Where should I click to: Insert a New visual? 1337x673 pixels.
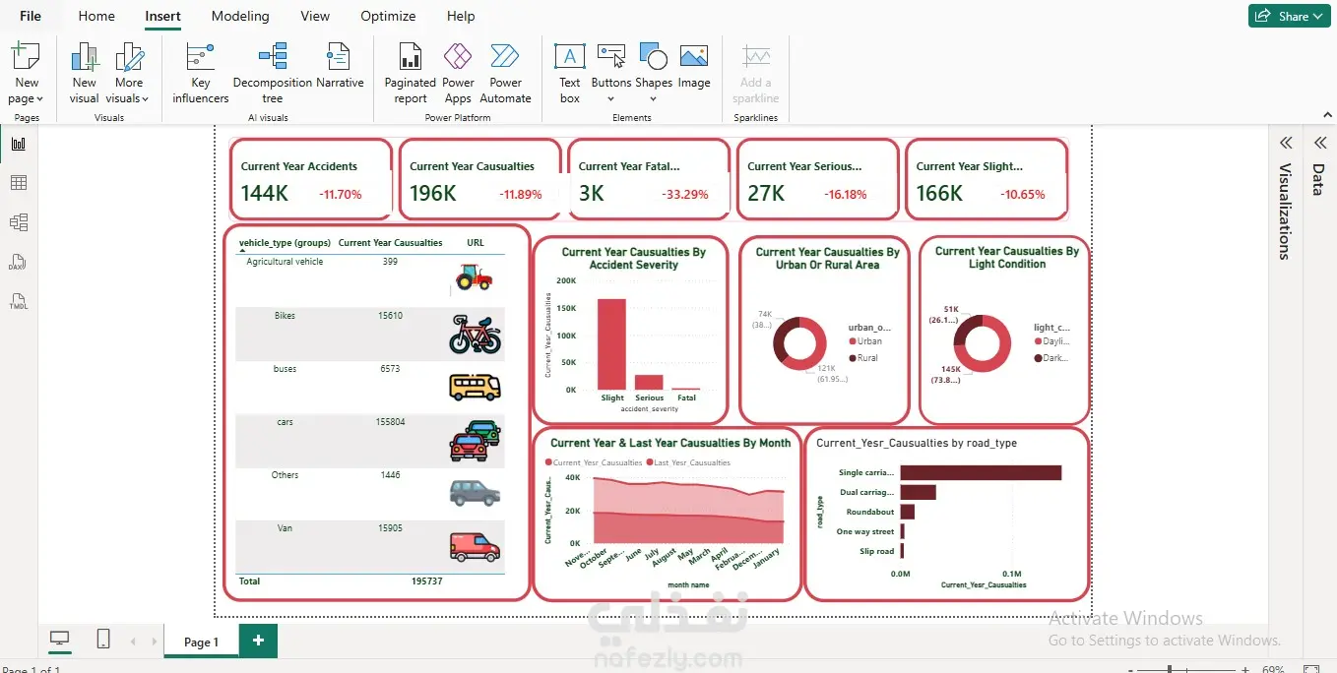pyautogui.click(x=85, y=73)
